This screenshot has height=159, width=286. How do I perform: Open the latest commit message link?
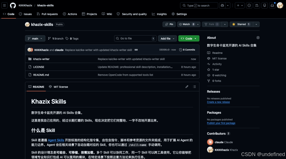click(x=98, y=50)
